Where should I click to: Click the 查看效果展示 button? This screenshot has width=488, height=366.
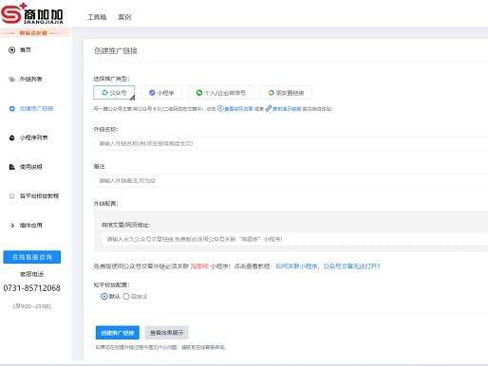pos(167,333)
